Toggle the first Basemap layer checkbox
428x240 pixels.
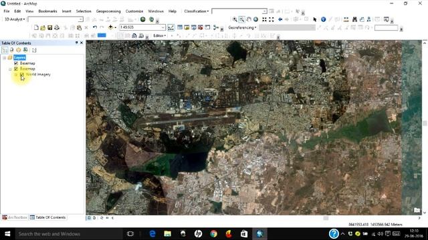coord(16,63)
